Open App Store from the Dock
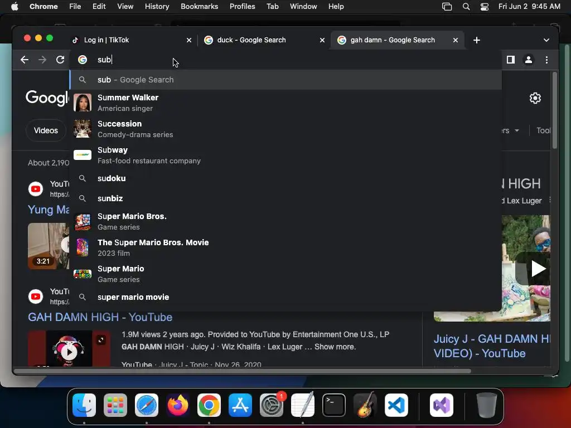571x428 pixels. point(240,405)
